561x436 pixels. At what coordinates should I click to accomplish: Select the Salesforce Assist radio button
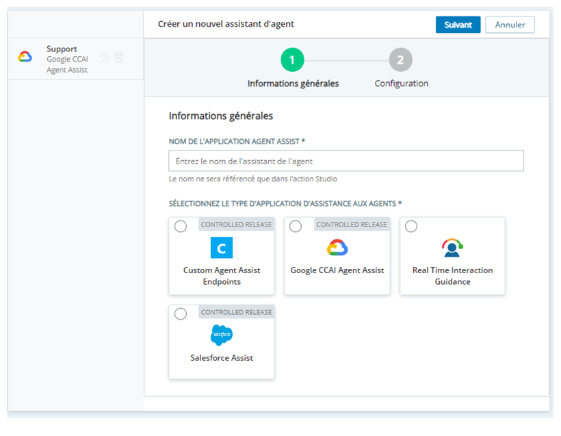click(x=181, y=314)
